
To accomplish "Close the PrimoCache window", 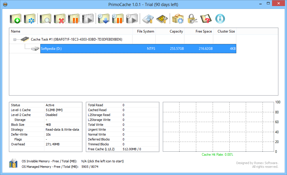I will pyautogui.click(x=279, y=3).
